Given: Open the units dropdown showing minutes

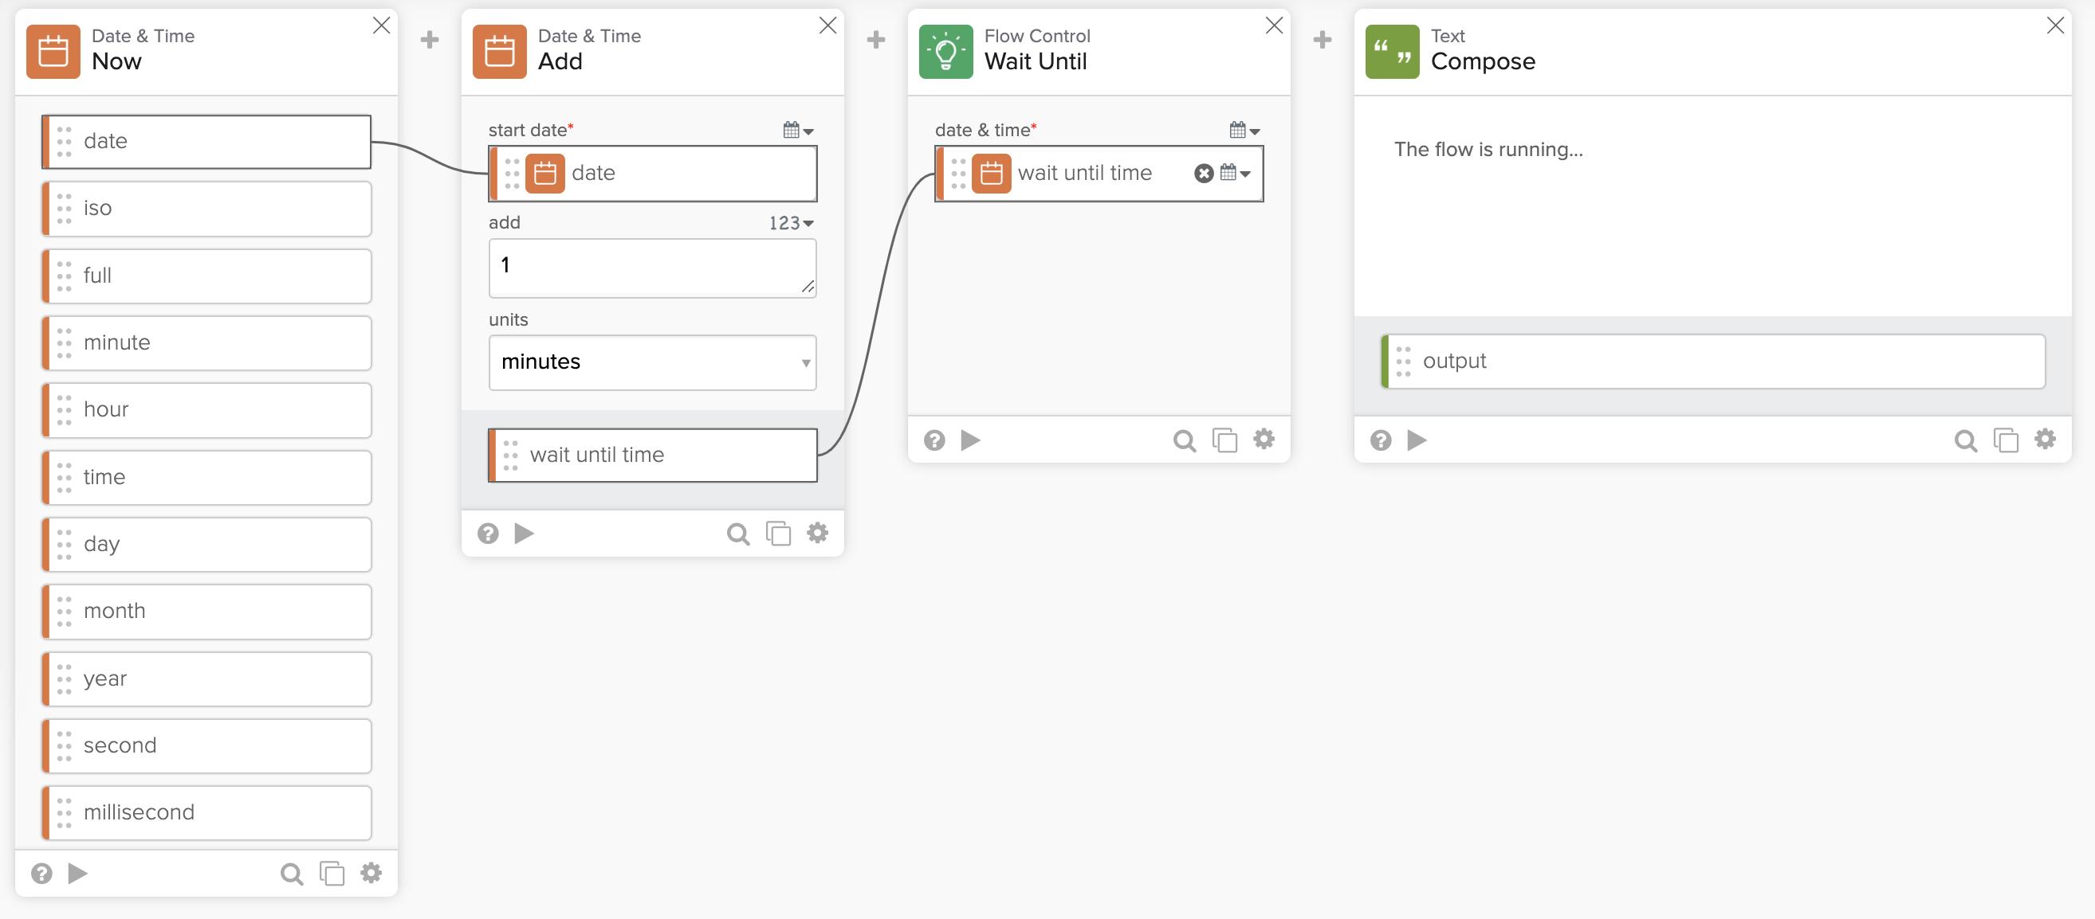Looking at the screenshot, I should click(x=651, y=362).
